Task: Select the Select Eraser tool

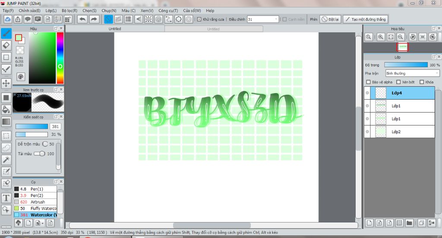Action: [6, 184]
